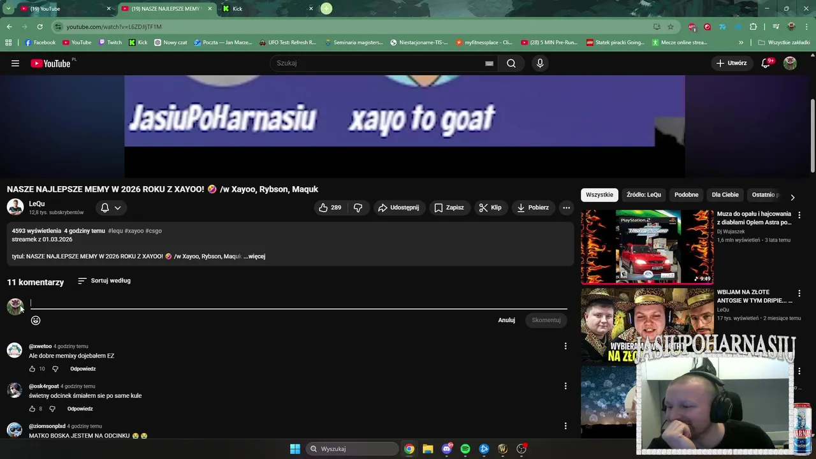This screenshot has width=816, height=459.
Task: Open the YouTube guide hamburger menu
Action: (15, 63)
